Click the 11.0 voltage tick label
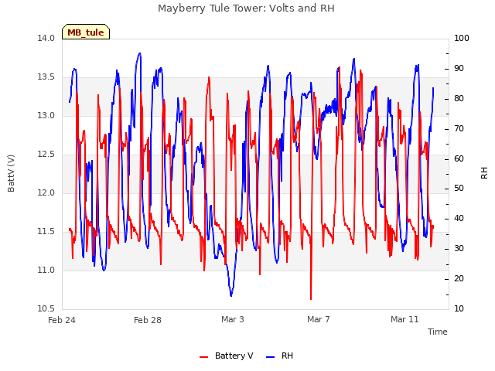This screenshot has width=495, height=371. point(46,270)
